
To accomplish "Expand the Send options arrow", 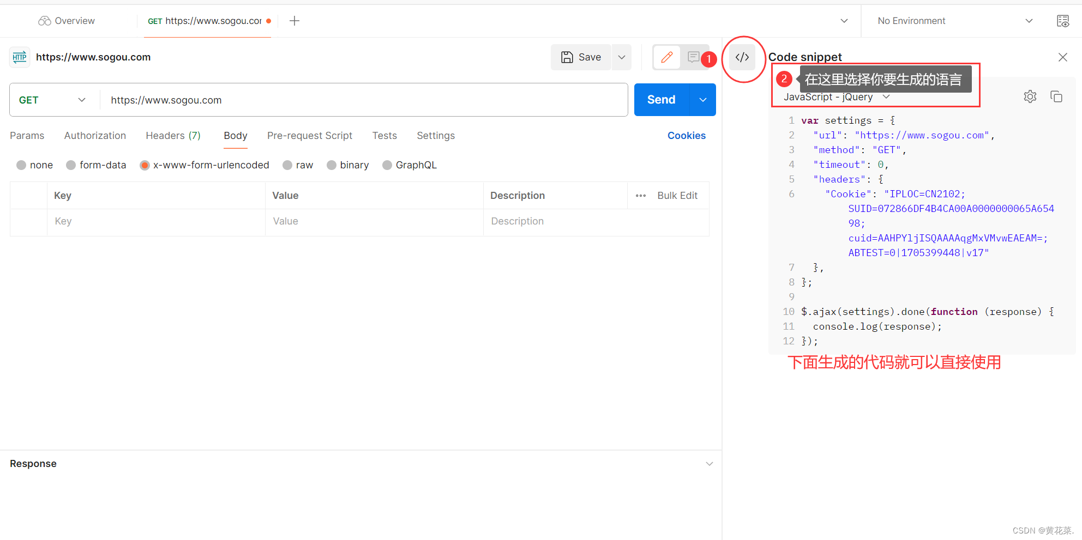I will (x=703, y=100).
